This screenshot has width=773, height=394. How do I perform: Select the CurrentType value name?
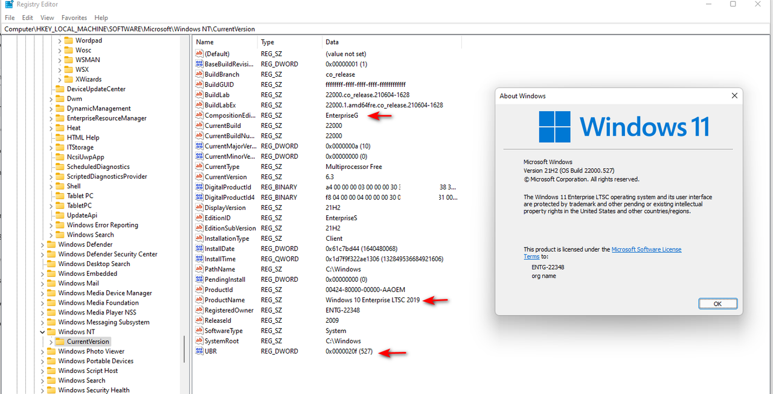[x=222, y=167]
